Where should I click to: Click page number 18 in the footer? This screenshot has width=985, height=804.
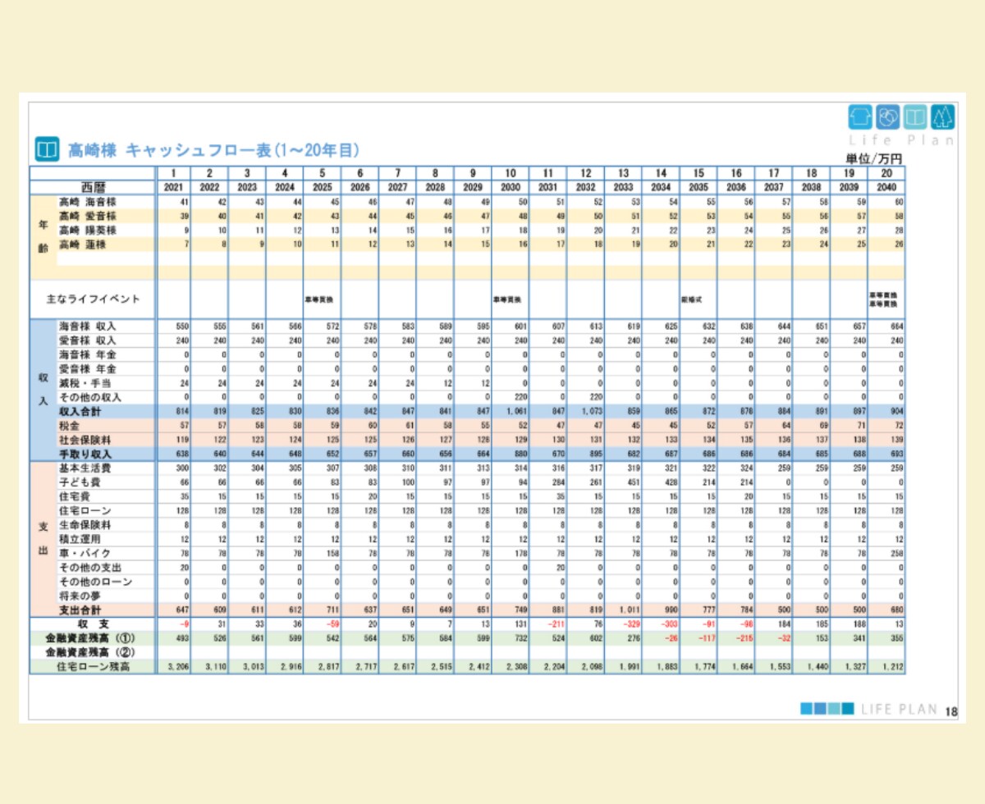pyautogui.click(x=951, y=710)
